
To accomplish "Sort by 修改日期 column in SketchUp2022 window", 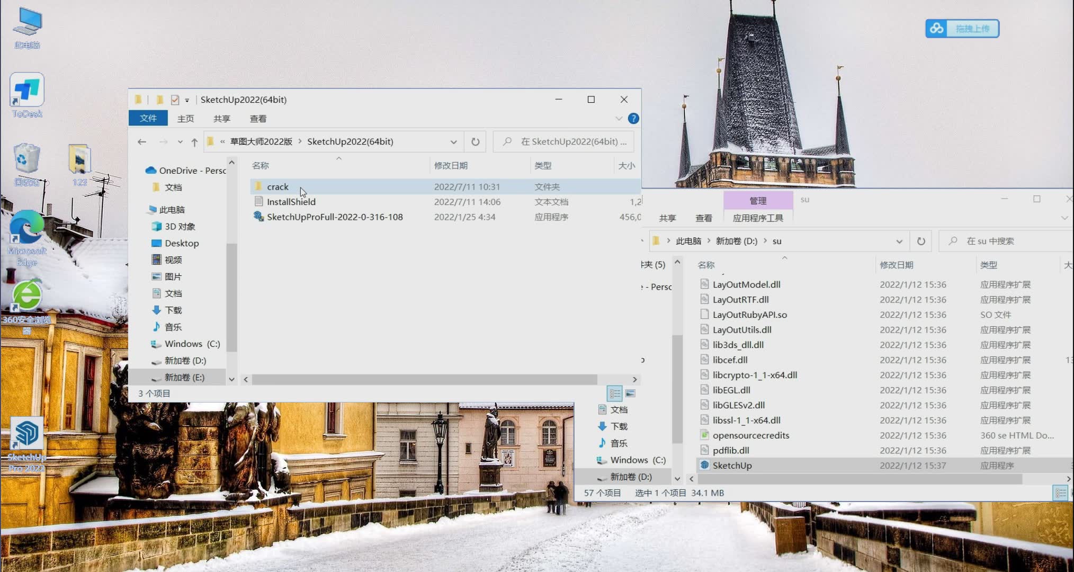I will point(451,166).
